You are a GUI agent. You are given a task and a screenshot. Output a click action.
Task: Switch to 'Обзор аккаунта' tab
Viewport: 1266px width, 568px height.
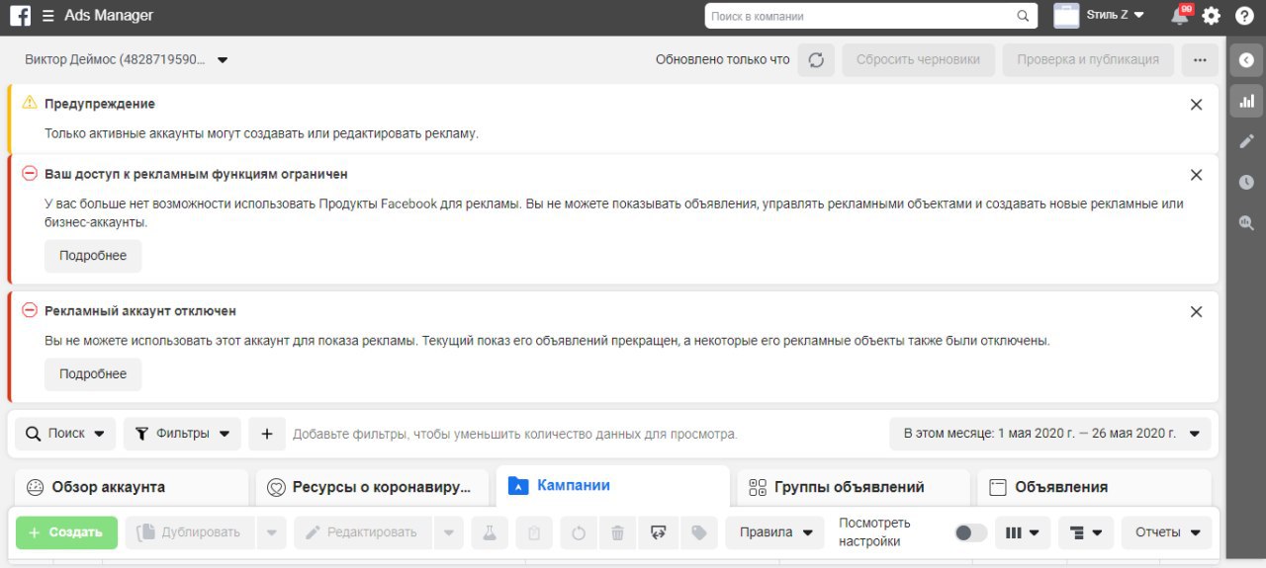coord(132,487)
